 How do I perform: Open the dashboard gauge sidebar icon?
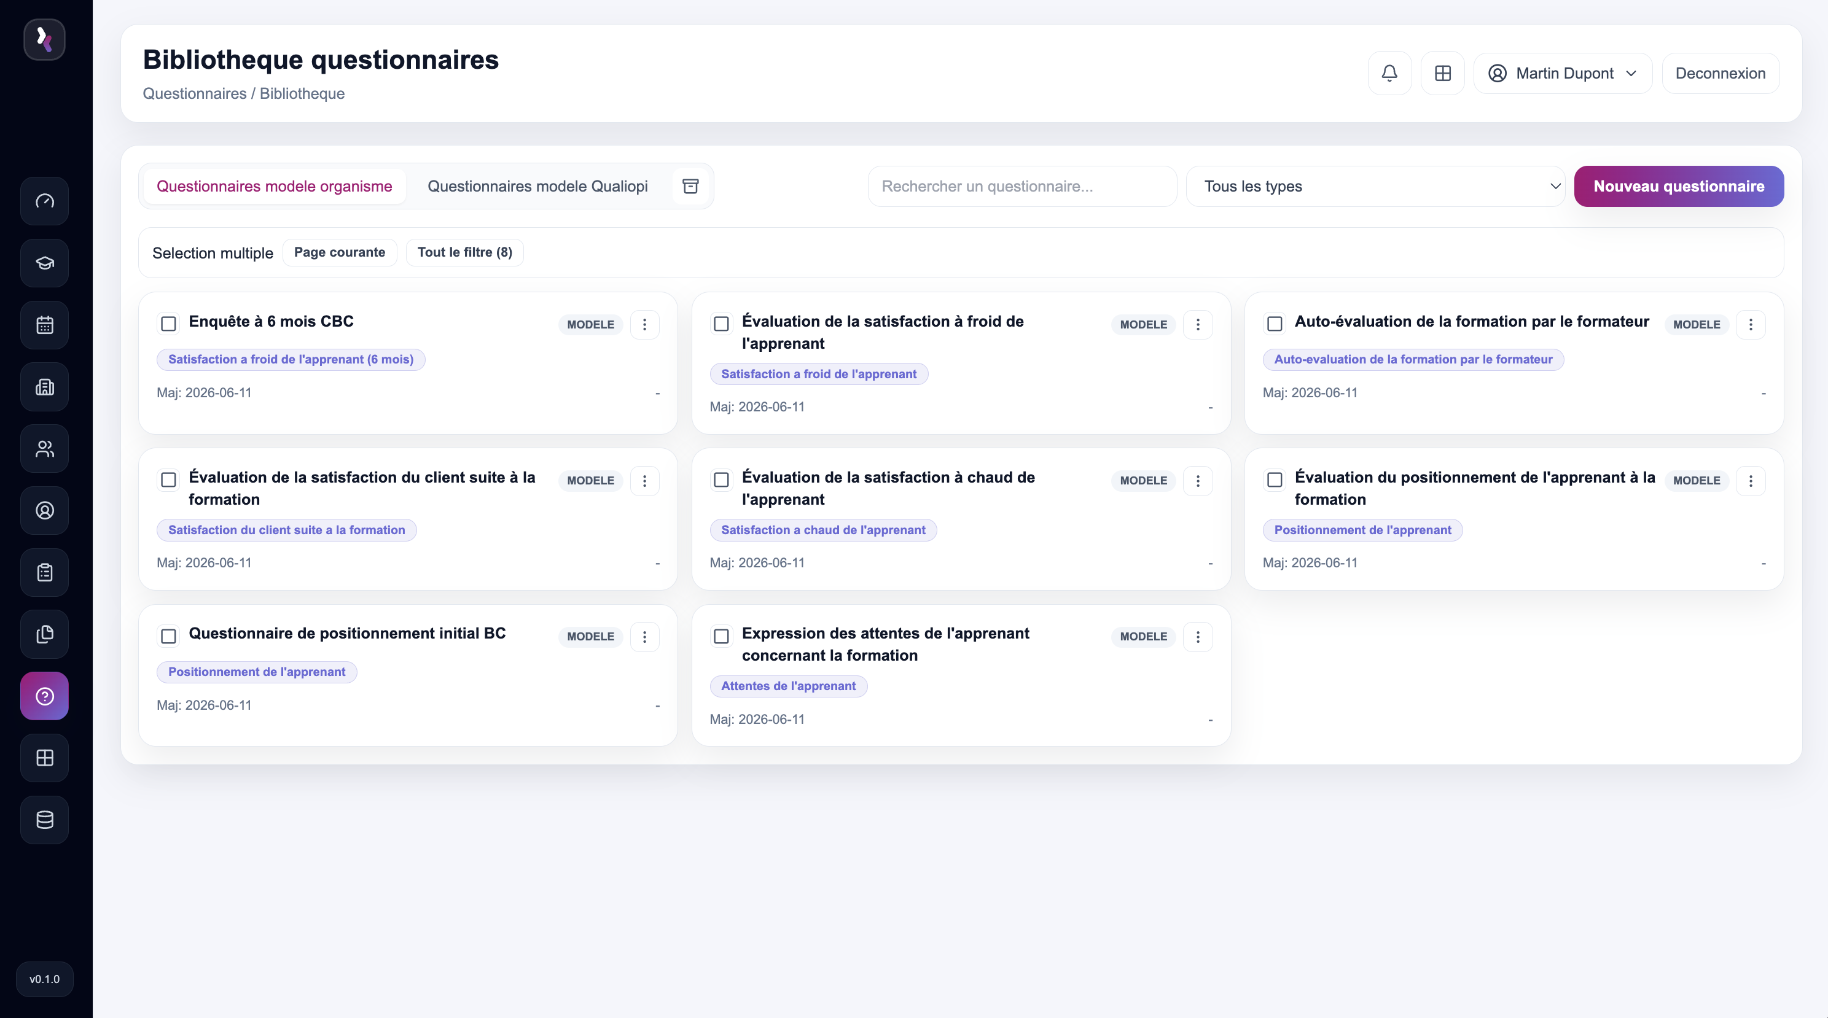click(x=45, y=201)
